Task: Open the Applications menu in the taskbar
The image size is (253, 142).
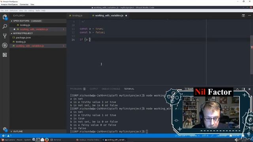Action: [x=8, y=140]
